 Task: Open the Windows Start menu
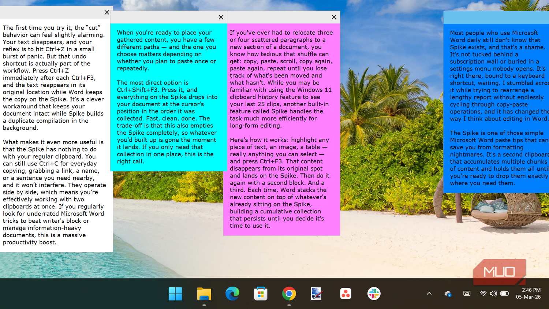tap(175, 294)
